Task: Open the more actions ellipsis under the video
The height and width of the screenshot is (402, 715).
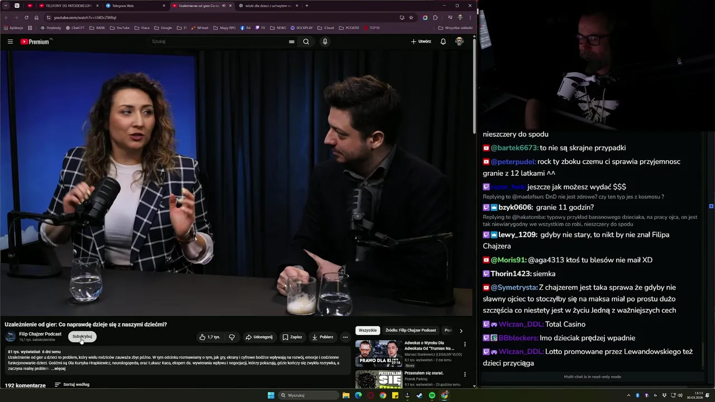Action: pyautogui.click(x=345, y=337)
